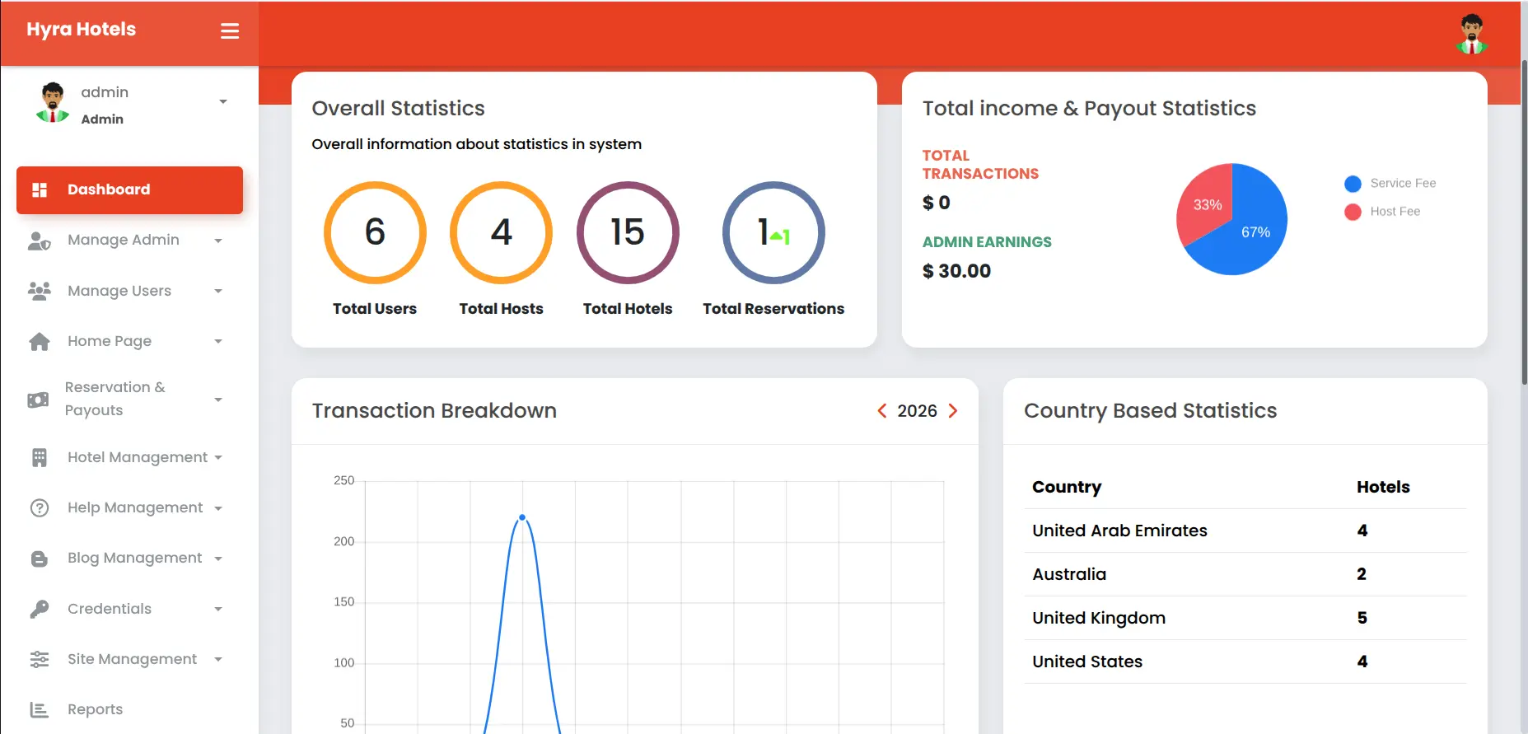
Task: Click the Dashboard grid icon
Action: (40, 190)
